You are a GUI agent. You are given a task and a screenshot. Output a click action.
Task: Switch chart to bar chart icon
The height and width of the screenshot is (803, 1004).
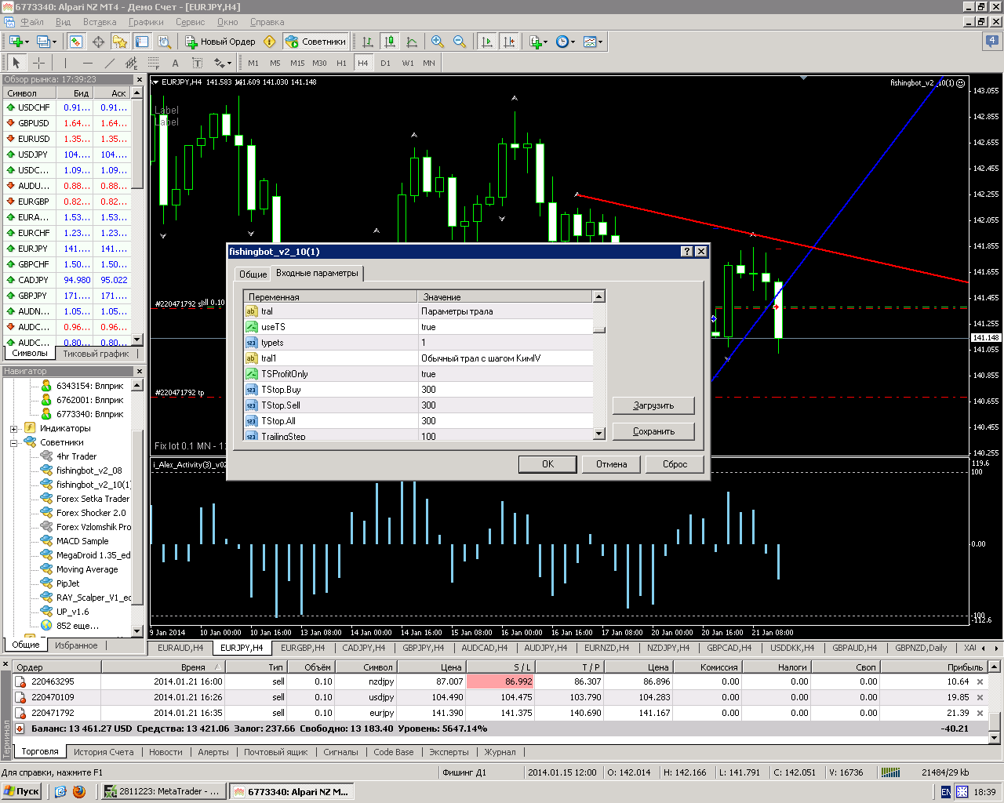(367, 42)
